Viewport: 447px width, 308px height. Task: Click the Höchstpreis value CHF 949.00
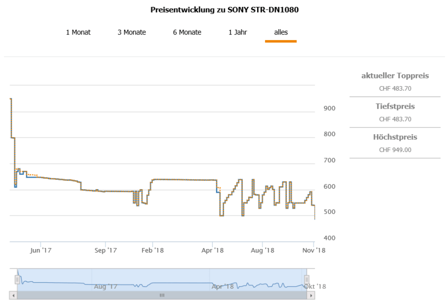point(395,150)
